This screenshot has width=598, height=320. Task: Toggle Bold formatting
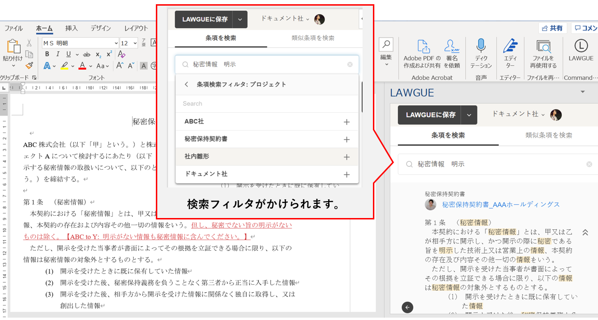coord(47,55)
